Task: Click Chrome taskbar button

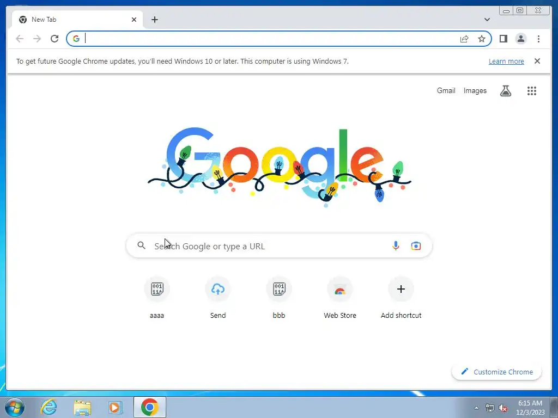Action: point(149,407)
